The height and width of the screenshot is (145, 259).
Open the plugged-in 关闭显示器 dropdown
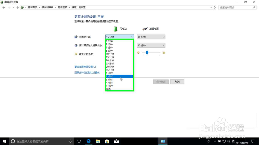pyautogui.click(x=151, y=37)
